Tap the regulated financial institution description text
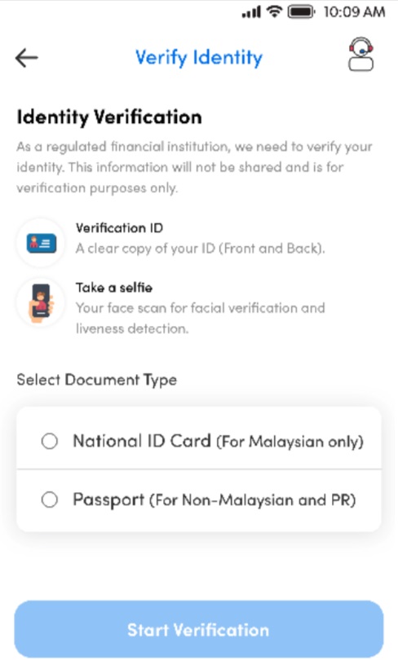398x660 pixels. pos(194,167)
